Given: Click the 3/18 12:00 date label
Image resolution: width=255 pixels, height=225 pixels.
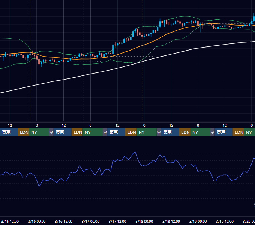Looking at the screenshot, I should point(171,221).
